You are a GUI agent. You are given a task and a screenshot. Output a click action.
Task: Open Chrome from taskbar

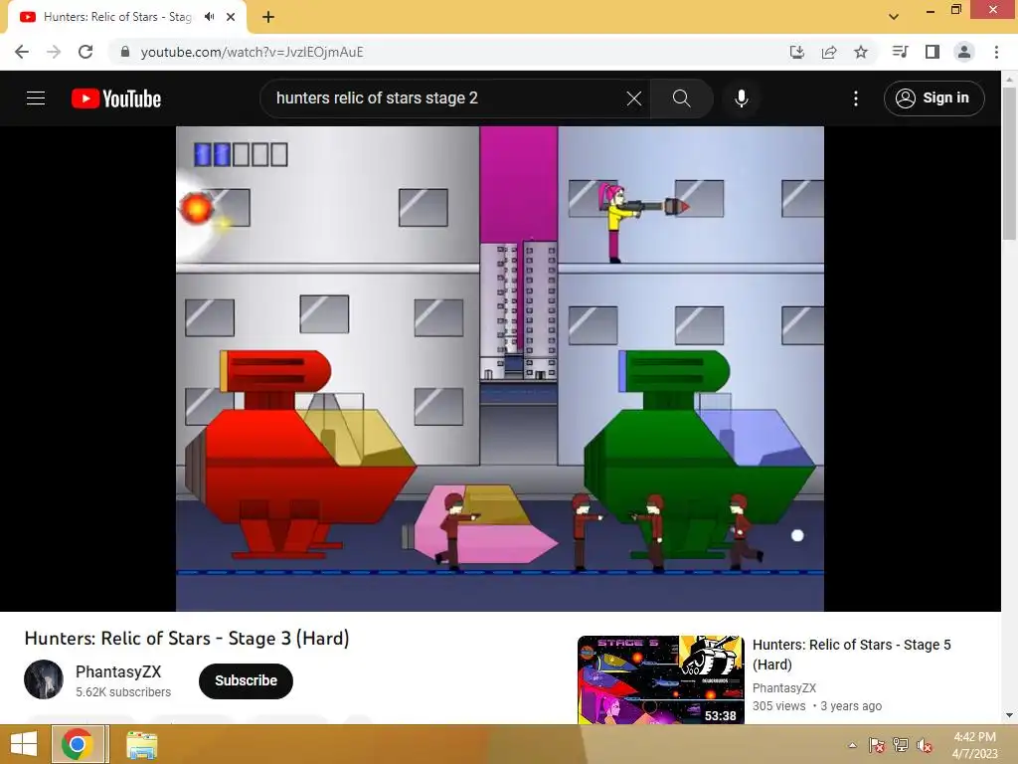tap(78, 744)
